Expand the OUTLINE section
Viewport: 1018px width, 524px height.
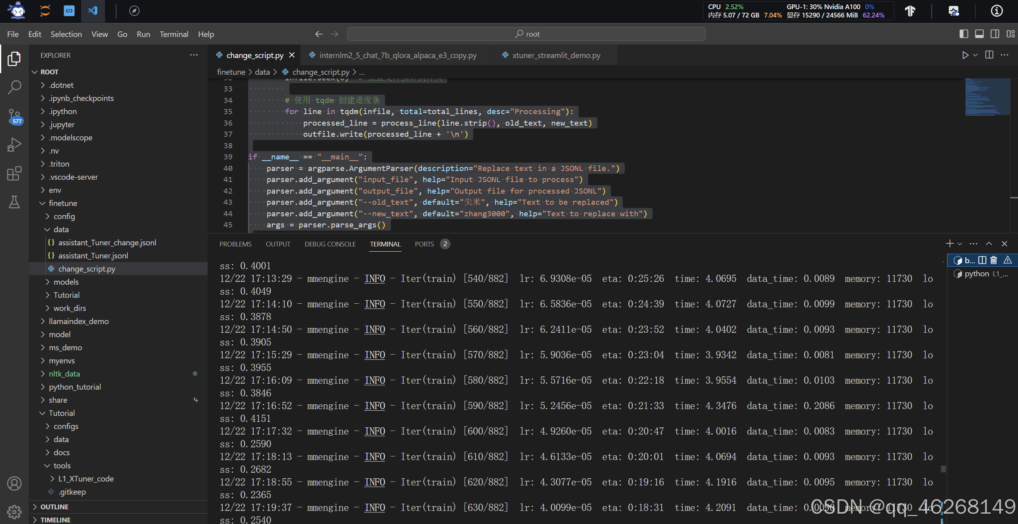pyautogui.click(x=54, y=507)
